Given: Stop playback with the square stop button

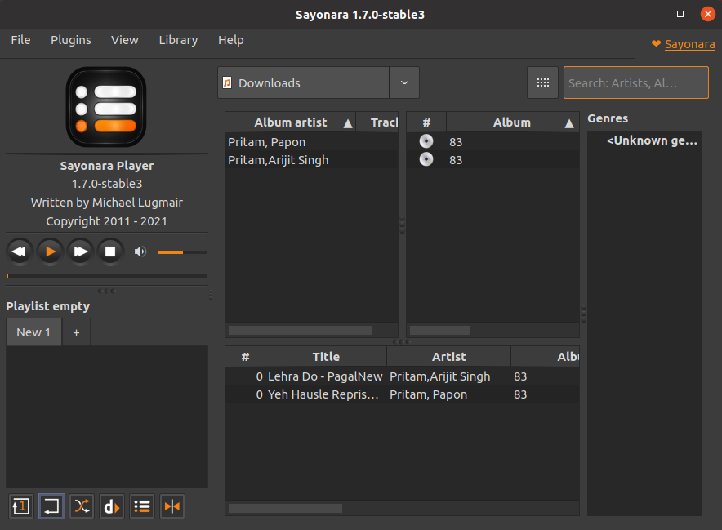Looking at the screenshot, I should point(110,252).
